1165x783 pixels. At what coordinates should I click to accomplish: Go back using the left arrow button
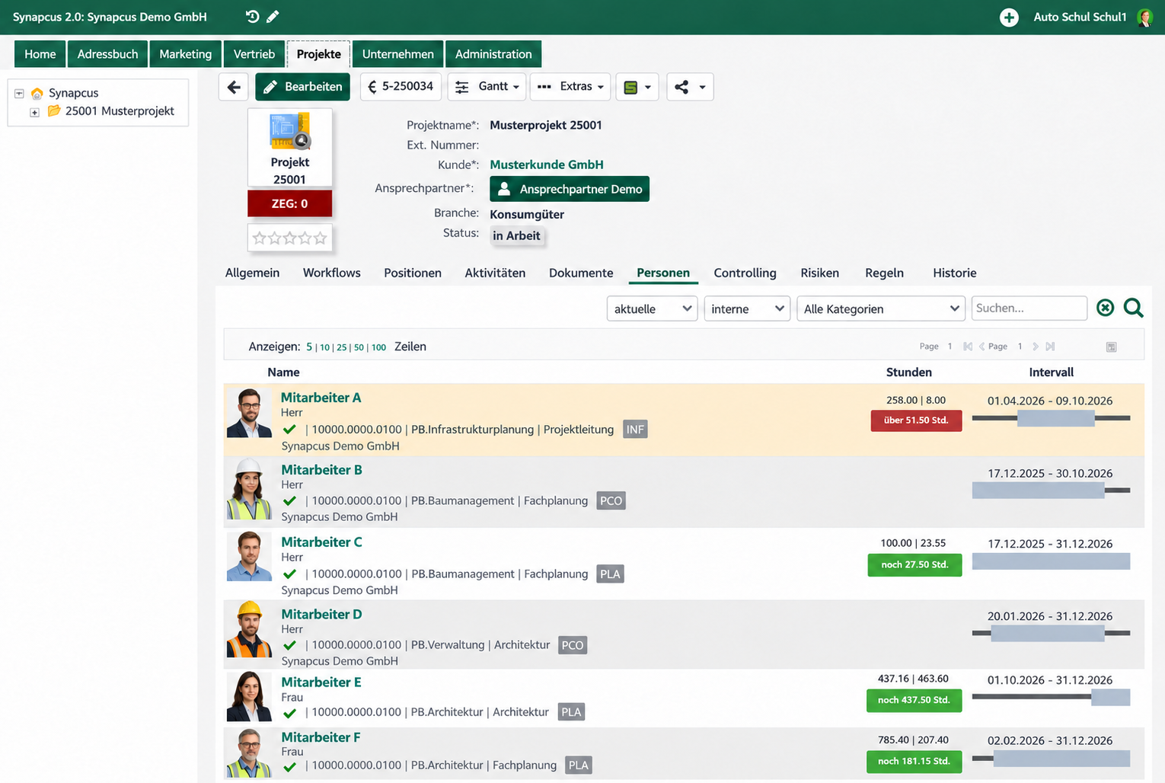[234, 87]
